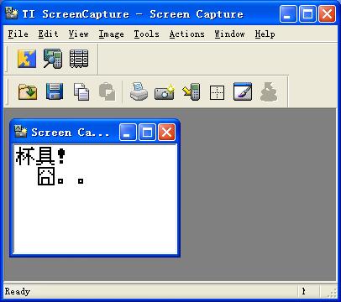Maximize the Screen Ca... child window
Image resolution: width=341 pixels, height=302 pixels.
pos(147,133)
